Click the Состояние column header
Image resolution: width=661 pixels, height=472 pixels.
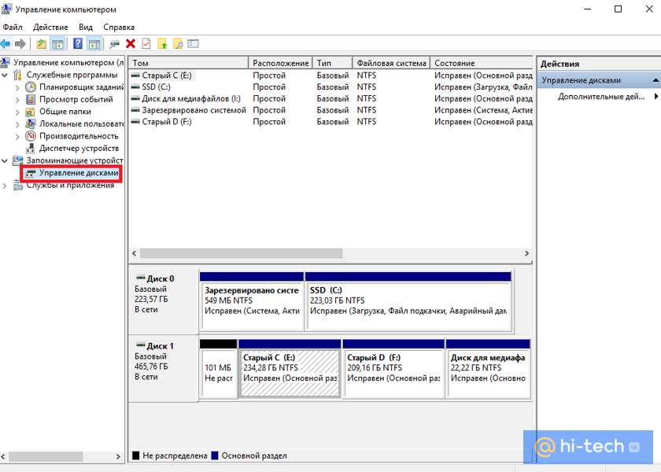pos(480,63)
